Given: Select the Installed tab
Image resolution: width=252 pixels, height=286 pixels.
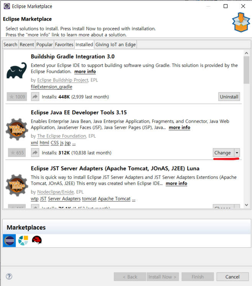Looking at the screenshot, I should 84,44.
